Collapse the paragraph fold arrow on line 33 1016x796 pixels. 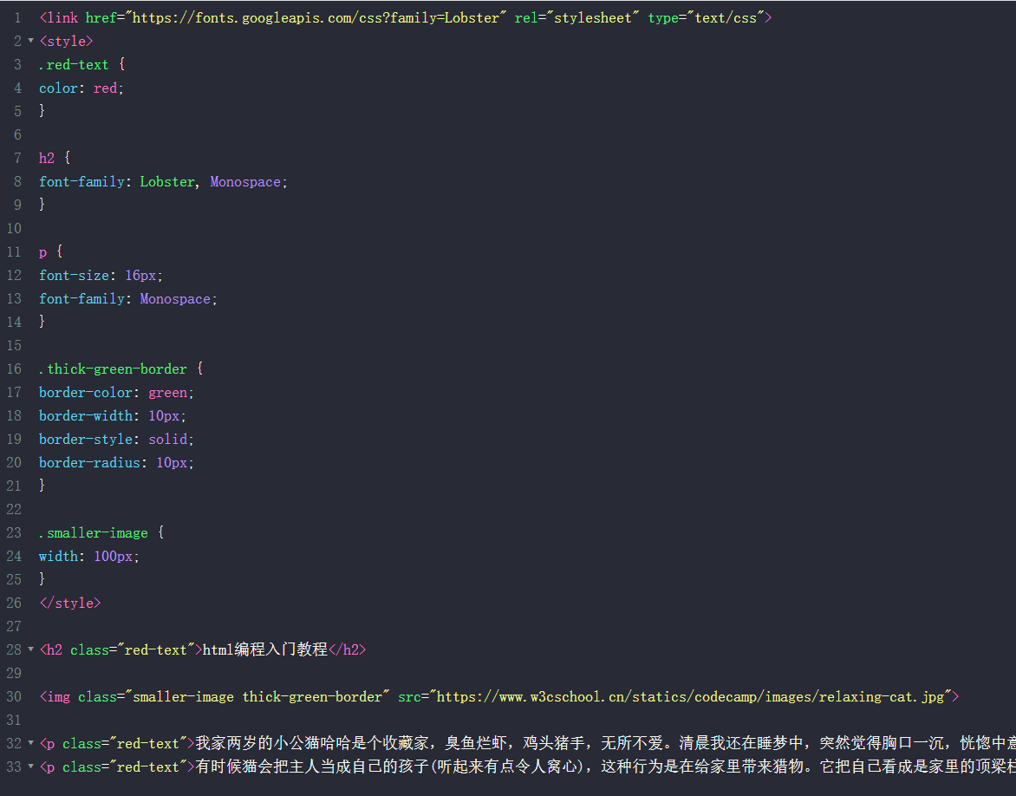pos(30,767)
